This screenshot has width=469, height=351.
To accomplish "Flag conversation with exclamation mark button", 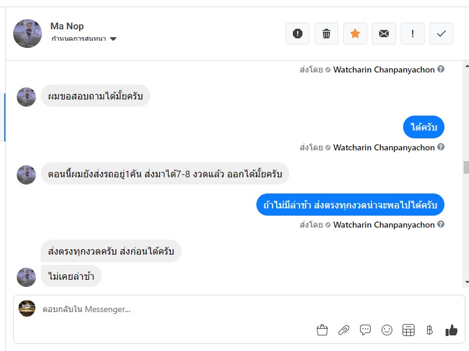I will click(x=413, y=34).
